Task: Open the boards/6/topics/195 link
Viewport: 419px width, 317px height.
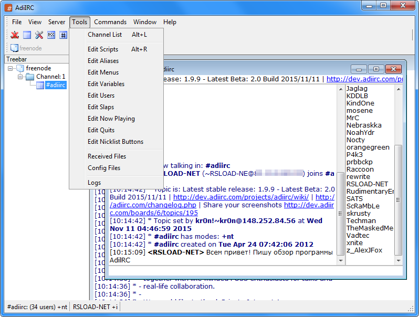Action: point(154,213)
